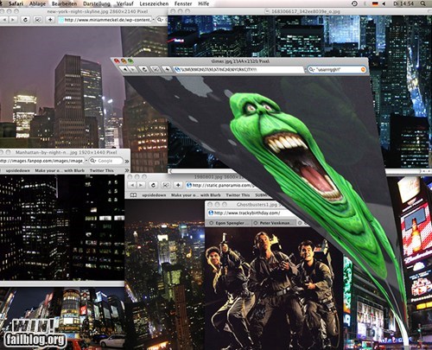432x350 pixels.
Task: Click web clip button in slimer.jpg window
Action: pos(156,69)
